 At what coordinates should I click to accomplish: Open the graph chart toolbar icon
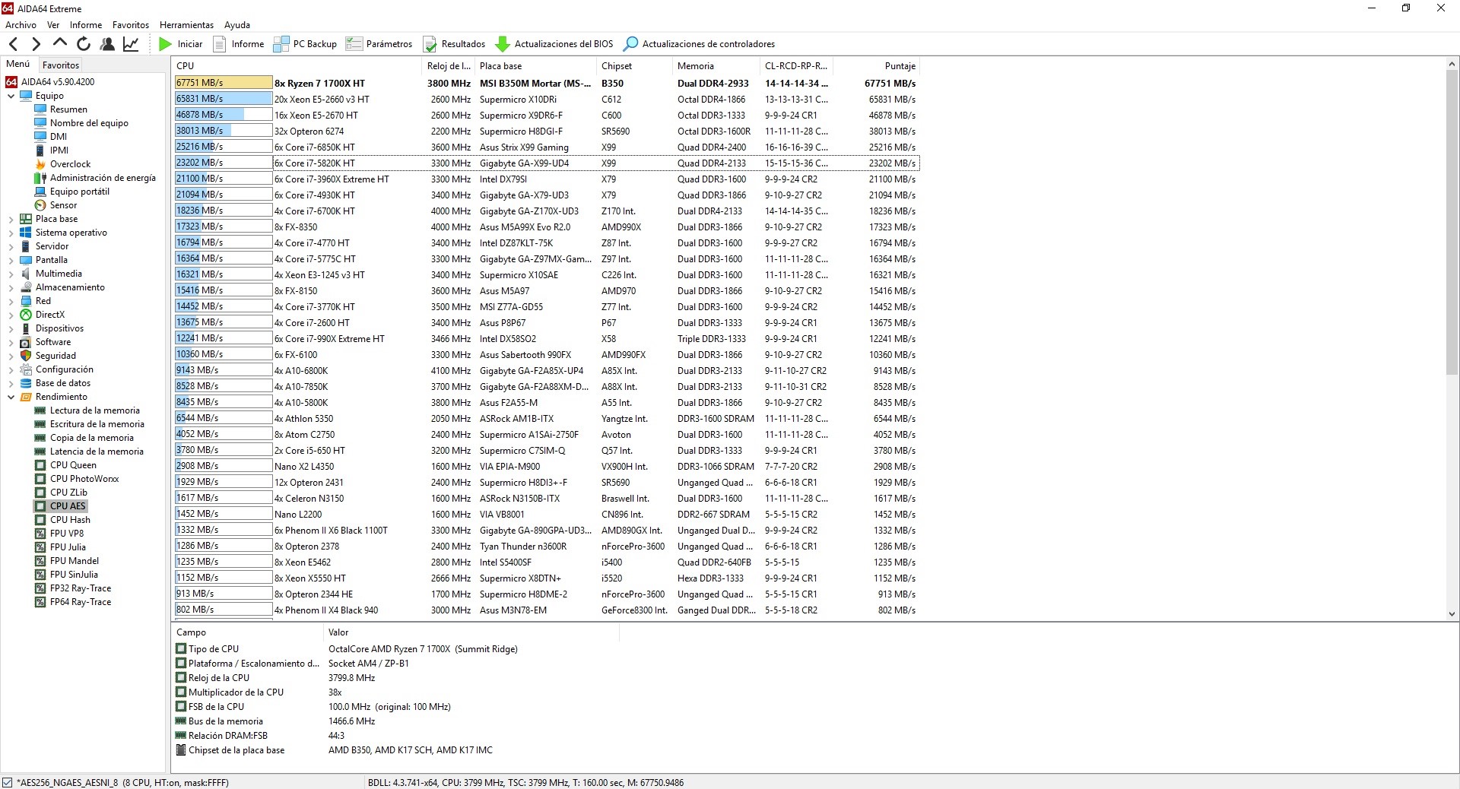(x=131, y=44)
